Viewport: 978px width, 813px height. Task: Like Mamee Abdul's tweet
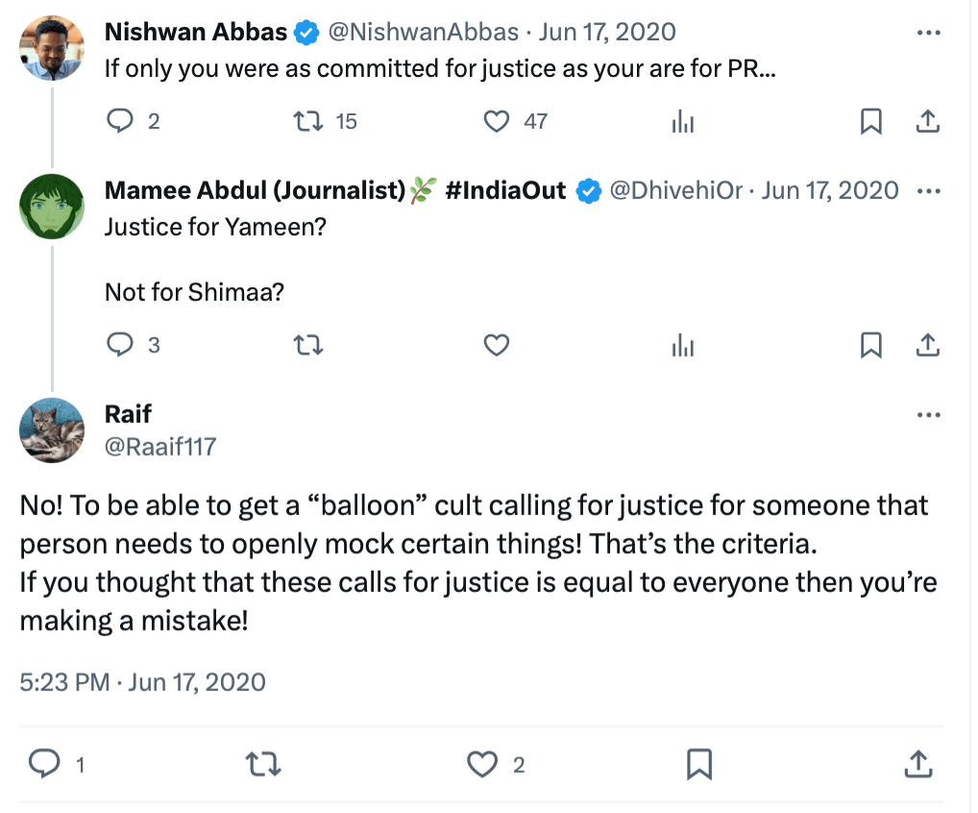(496, 344)
